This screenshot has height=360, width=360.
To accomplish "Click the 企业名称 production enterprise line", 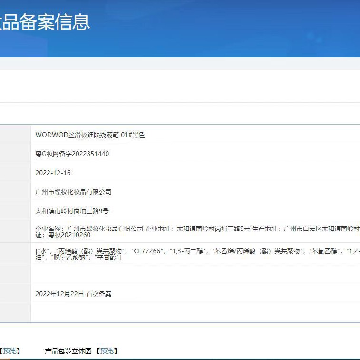I will tap(198, 232).
